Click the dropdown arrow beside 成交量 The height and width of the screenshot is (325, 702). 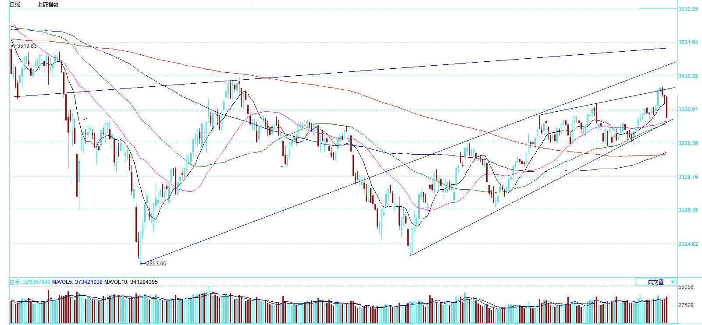pyautogui.click(x=673, y=282)
